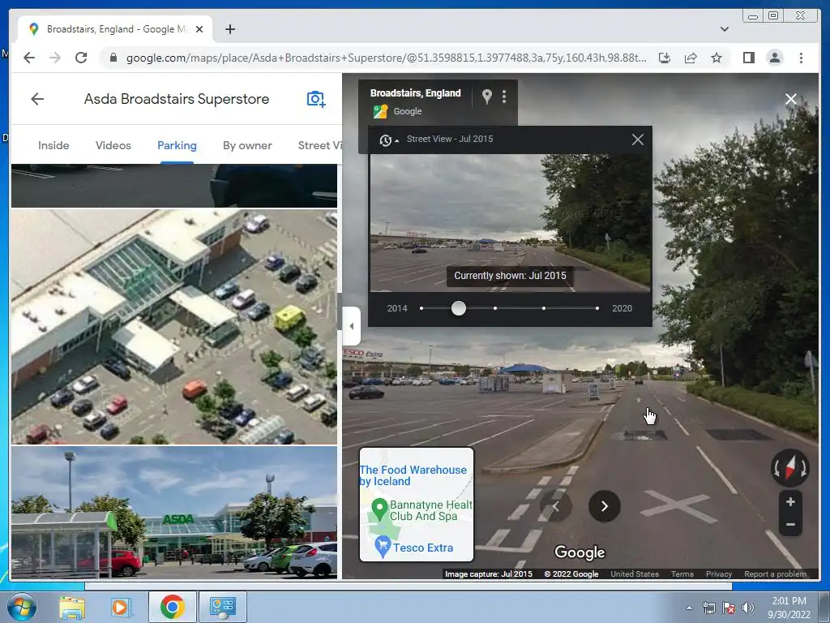This screenshot has width=830, height=623.
Task: Click the address bar URL field
Action: tap(385, 58)
